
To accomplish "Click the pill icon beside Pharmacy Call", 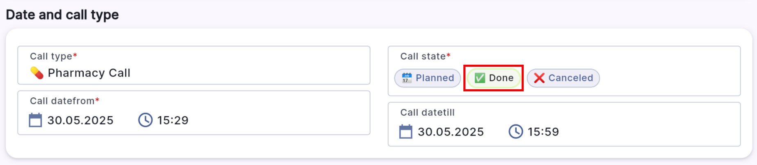I will tap(37, 73).
